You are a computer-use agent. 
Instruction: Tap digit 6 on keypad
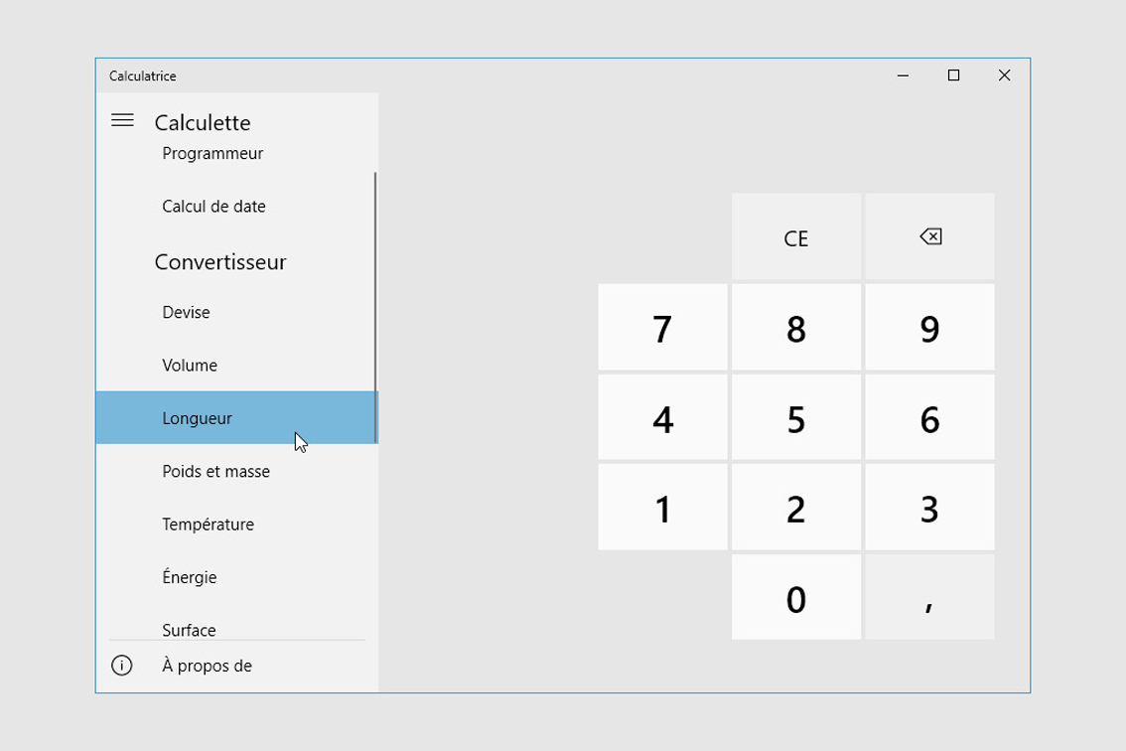click(x=930, y=417)
